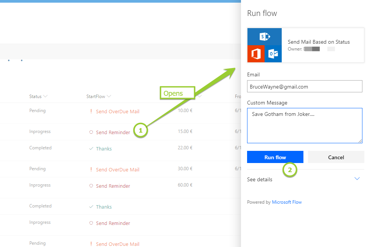Click the Outlook icon in flow card
The image size is (367, 247).
tap(273, 54)
